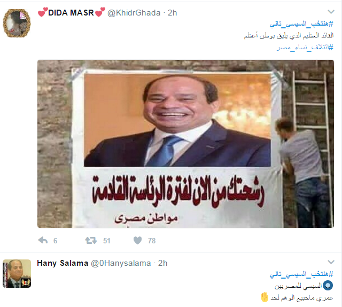The width and height of the screenshot is (342, 307).
Task: Like the DIDA MASR tweet
Action: coord(137,240)
